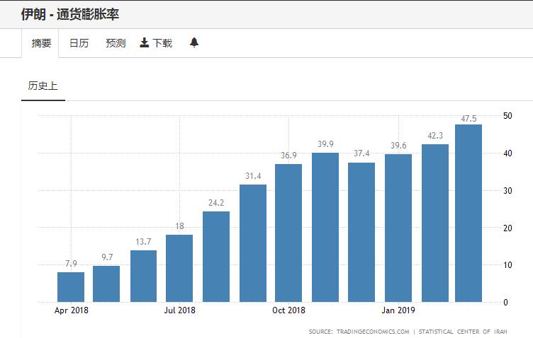Click the 30 value on the y-axis

click(x=507, y=191)
